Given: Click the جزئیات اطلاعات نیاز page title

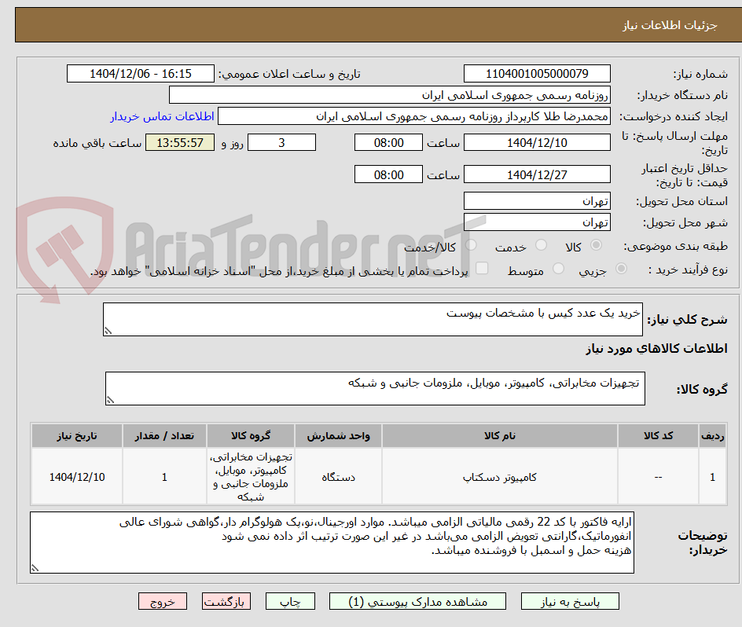Looking at the screenshot, I should (x=670, y=25).
